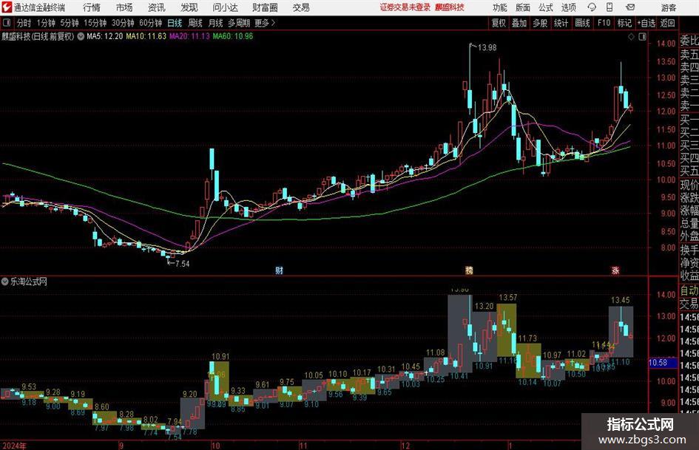The width and height of the screenshot is (699, 450).
Task: Click the MA10: 11.63 indicator label
Action: [x=146, y=36]
